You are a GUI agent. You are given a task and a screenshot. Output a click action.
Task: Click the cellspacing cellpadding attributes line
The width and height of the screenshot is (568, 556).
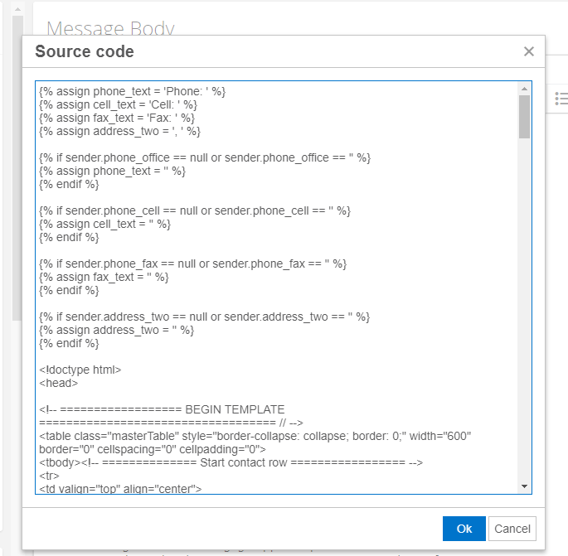(x=153, y=449)
